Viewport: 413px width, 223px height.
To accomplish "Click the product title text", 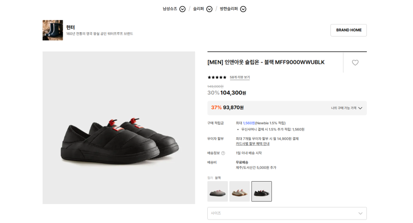I will (266, 62).
